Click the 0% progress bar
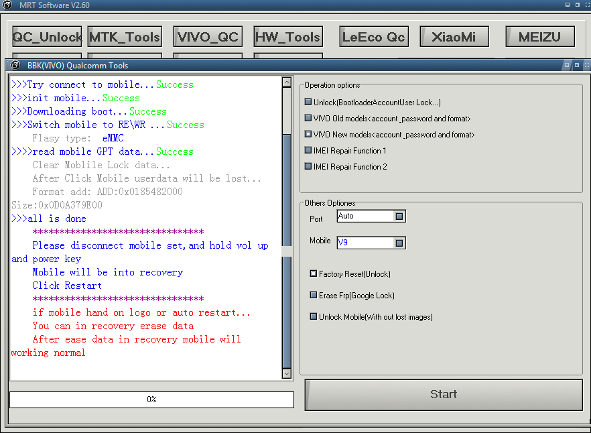591x433 pixels. 151,399
